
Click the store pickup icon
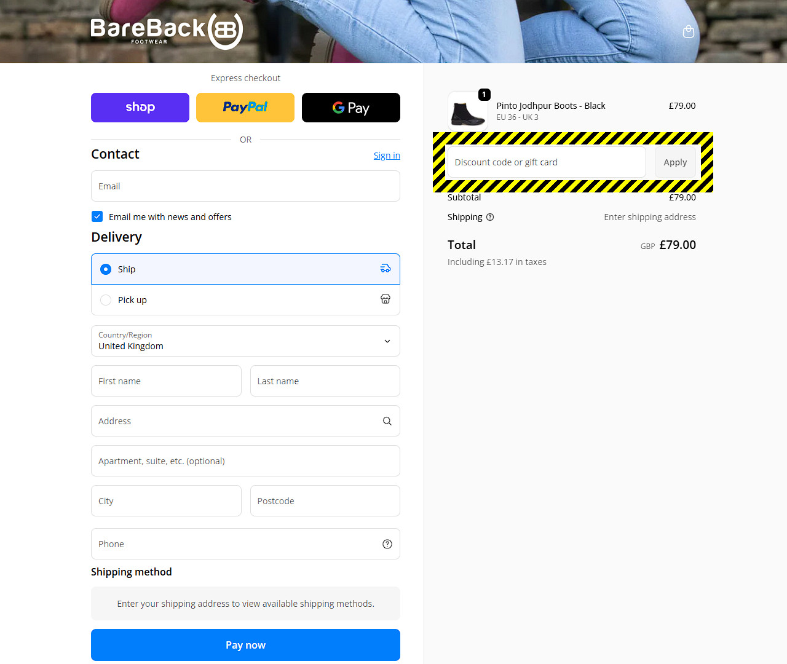(x=386, y=299)
